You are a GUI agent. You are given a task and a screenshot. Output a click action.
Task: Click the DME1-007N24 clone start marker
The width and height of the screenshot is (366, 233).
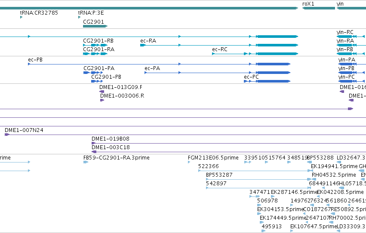(7, 135)
